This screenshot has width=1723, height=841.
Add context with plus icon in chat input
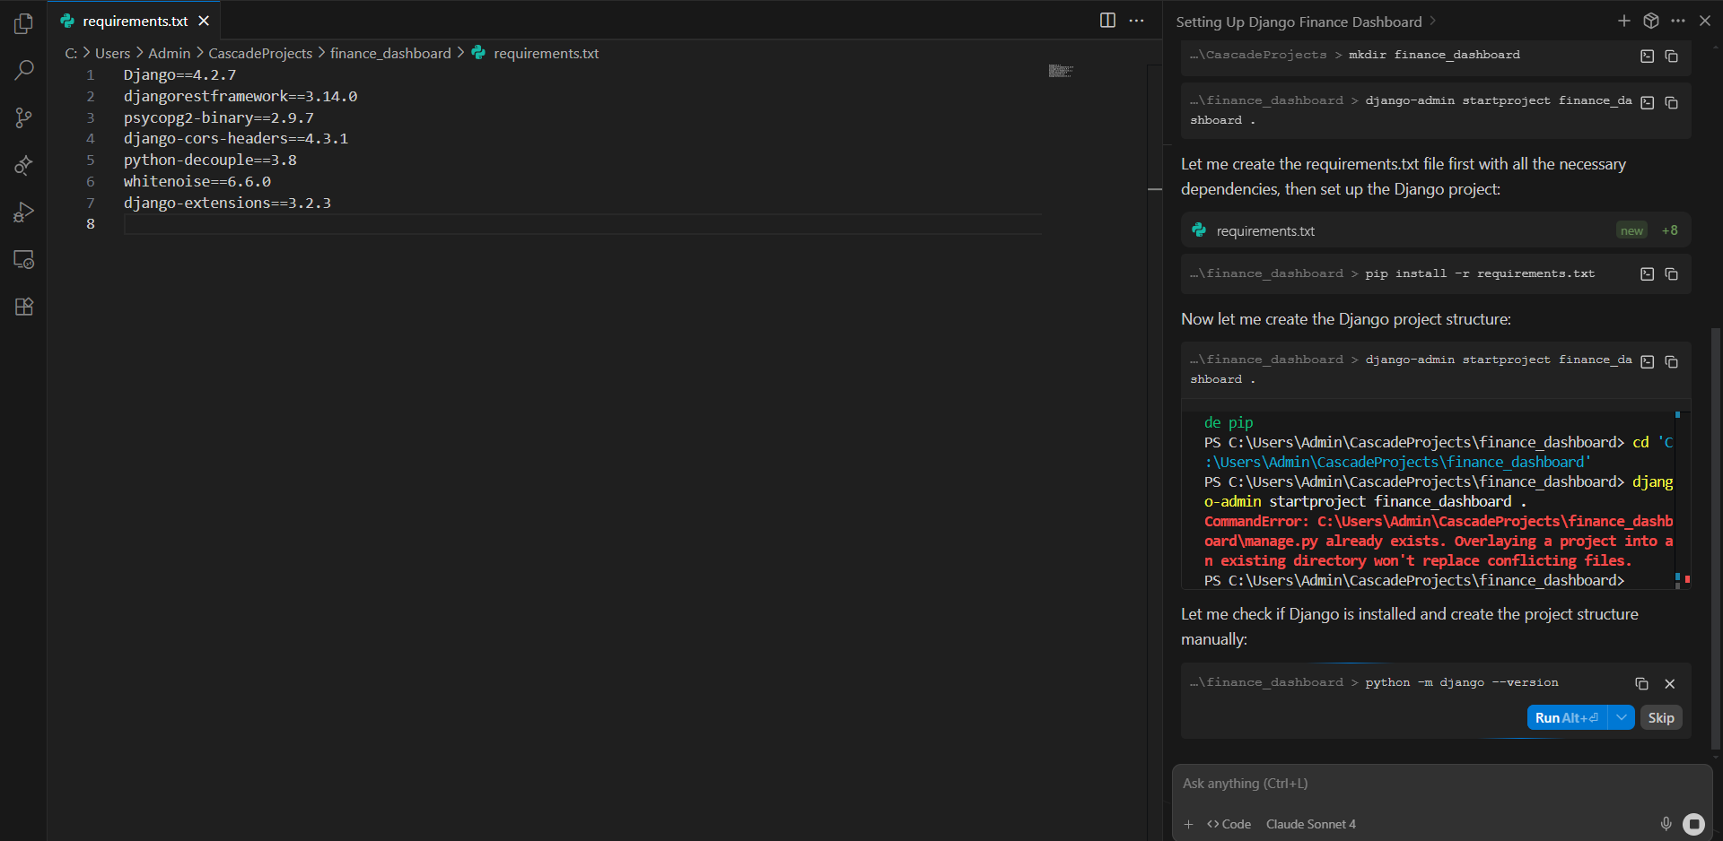coord(1188,824)
